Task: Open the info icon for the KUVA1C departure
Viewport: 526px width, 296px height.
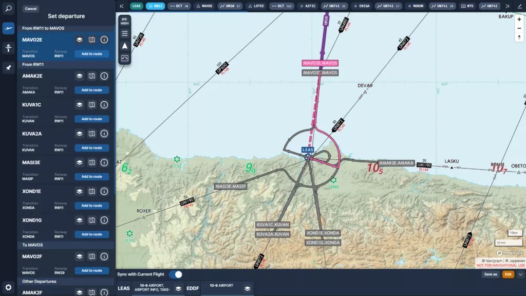Action: click(104, 105)
